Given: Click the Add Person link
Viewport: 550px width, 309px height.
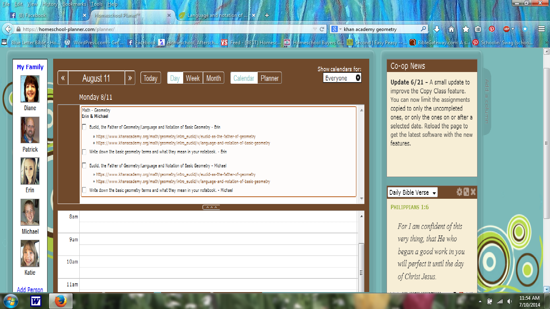Looking at the screenshot, I should (x=30, y=290).
